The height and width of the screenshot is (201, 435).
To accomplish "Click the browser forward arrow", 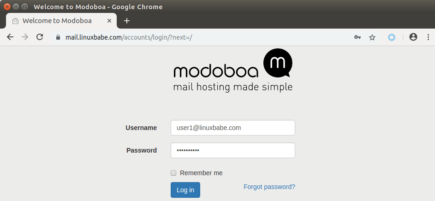I will click(25, 37).
